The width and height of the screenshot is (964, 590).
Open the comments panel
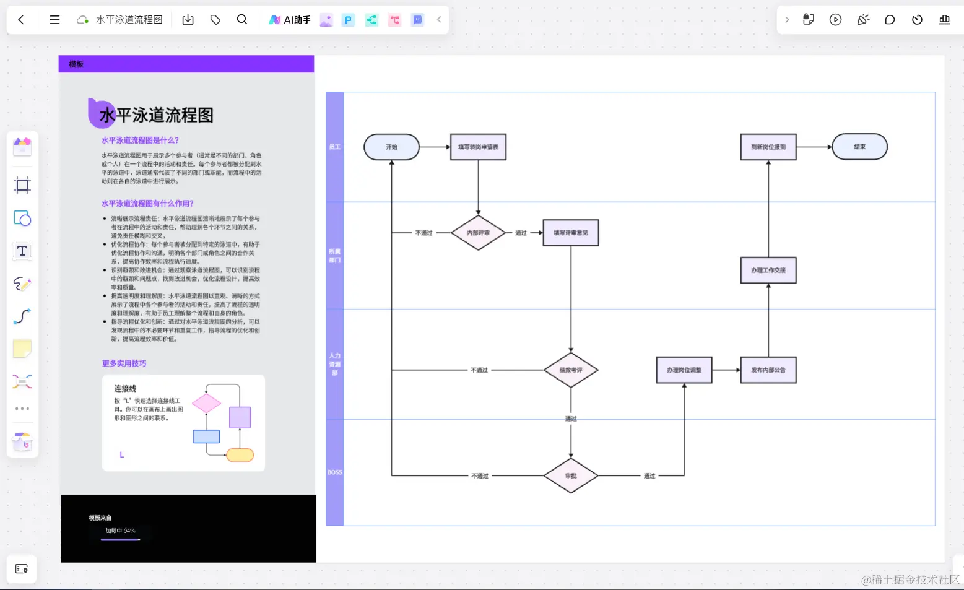[x=890, y=19]
